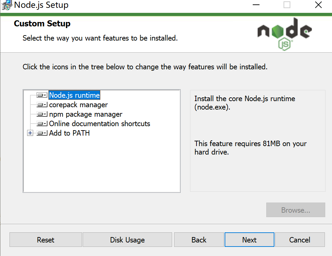This screenshot has width=332, height=256.
Task: Click the Node.js runtime feature selection icon
Action: point(41,95)
